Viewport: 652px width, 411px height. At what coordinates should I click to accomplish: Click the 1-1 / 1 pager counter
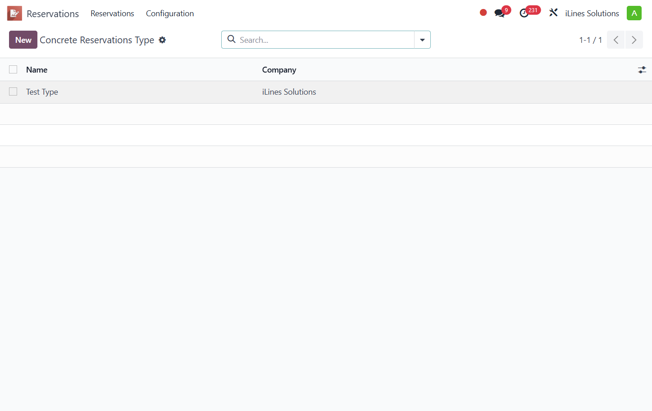point(591,40)
